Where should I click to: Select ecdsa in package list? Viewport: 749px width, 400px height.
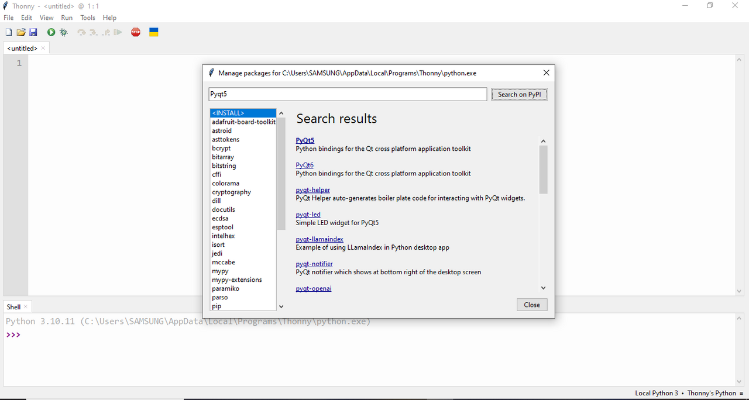click(243, 218)
